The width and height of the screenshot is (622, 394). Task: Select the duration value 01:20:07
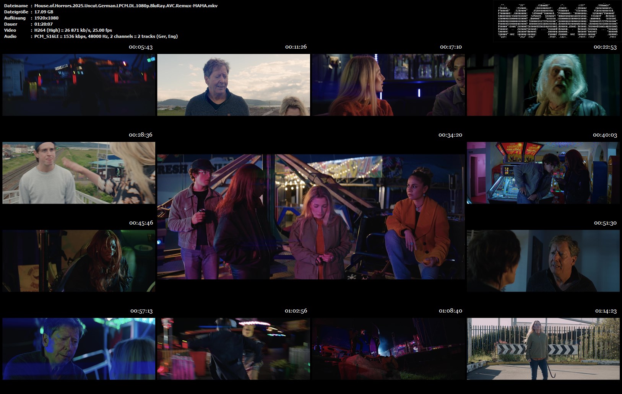tap(44, 24)
